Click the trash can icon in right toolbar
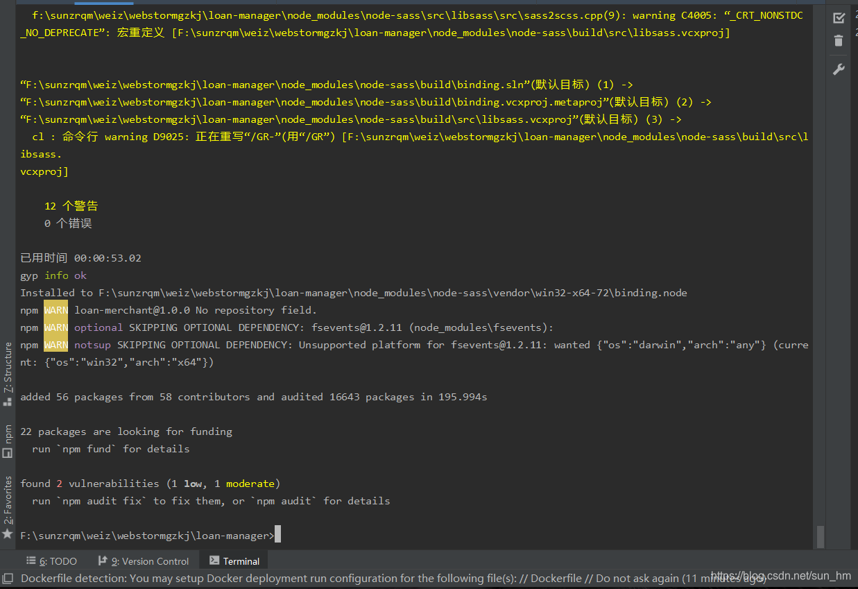 [839, 41]
